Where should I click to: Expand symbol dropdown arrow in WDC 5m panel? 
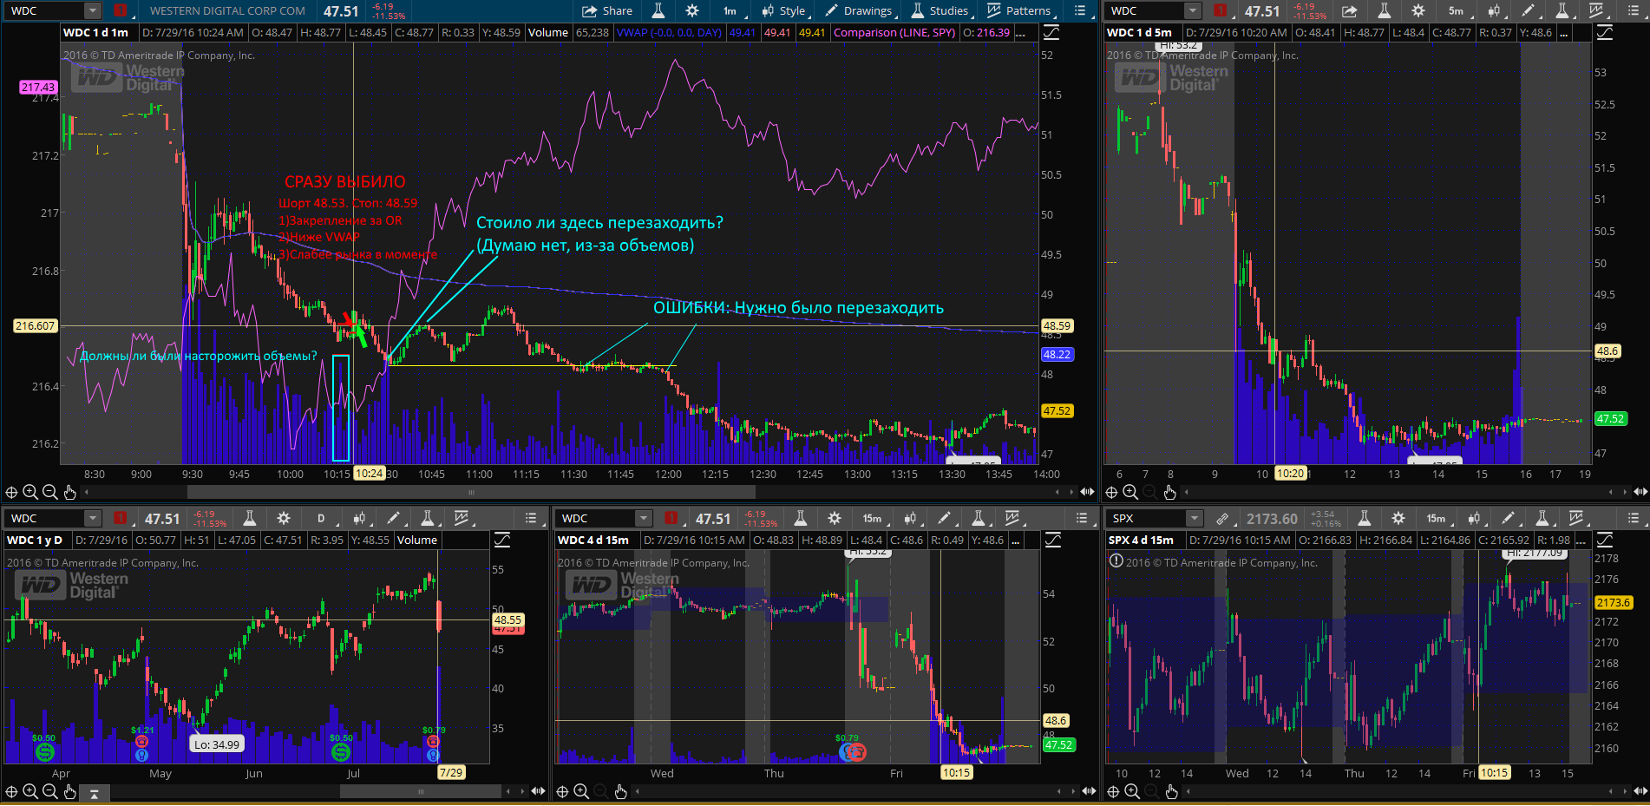[1193, 10]
